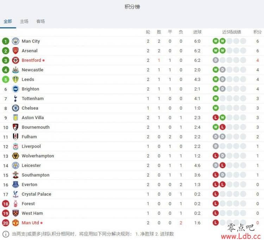The image size is (264, 240).
Task: Click the Liverpool club crest
Action: tap(15, 147)
